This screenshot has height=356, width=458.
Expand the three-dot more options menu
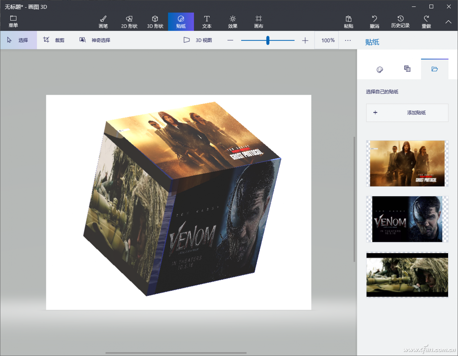click(x=348, y=40)
